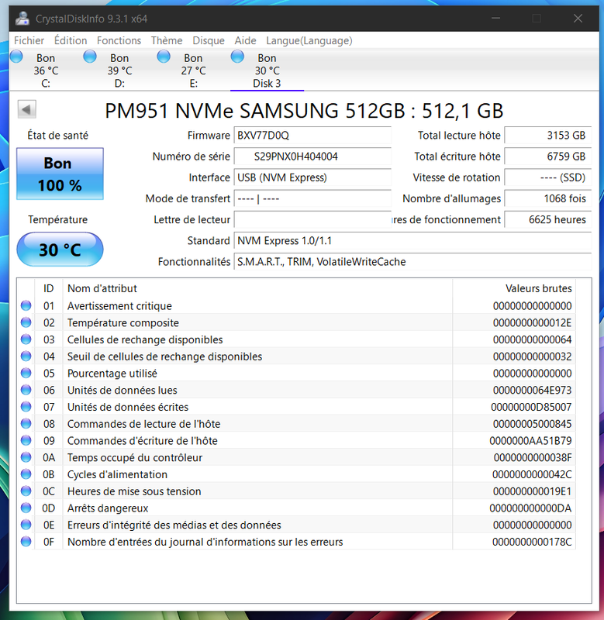
Task: Click the Valeurs brutes column header
Action: coord(514,288)
